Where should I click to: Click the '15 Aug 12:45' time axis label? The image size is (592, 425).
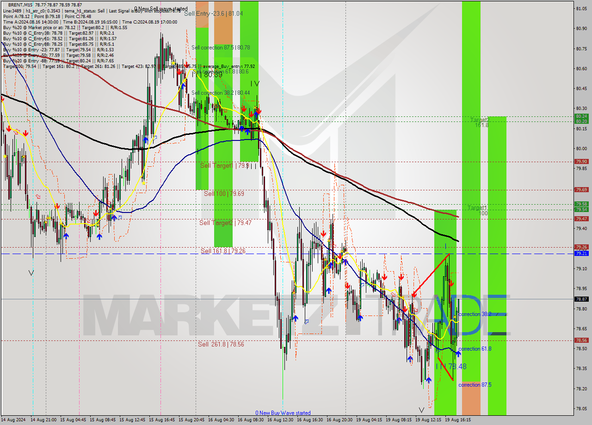133,420
